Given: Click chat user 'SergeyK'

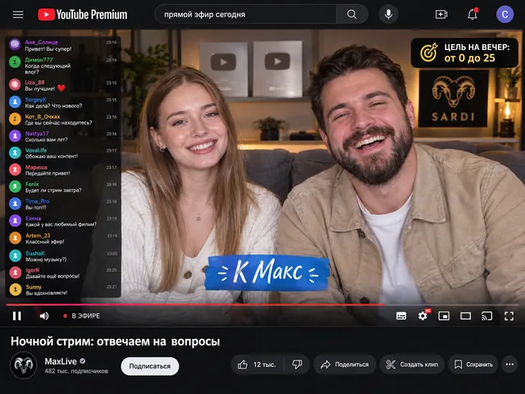Looking at the screenshot, I should coord(35,99).
